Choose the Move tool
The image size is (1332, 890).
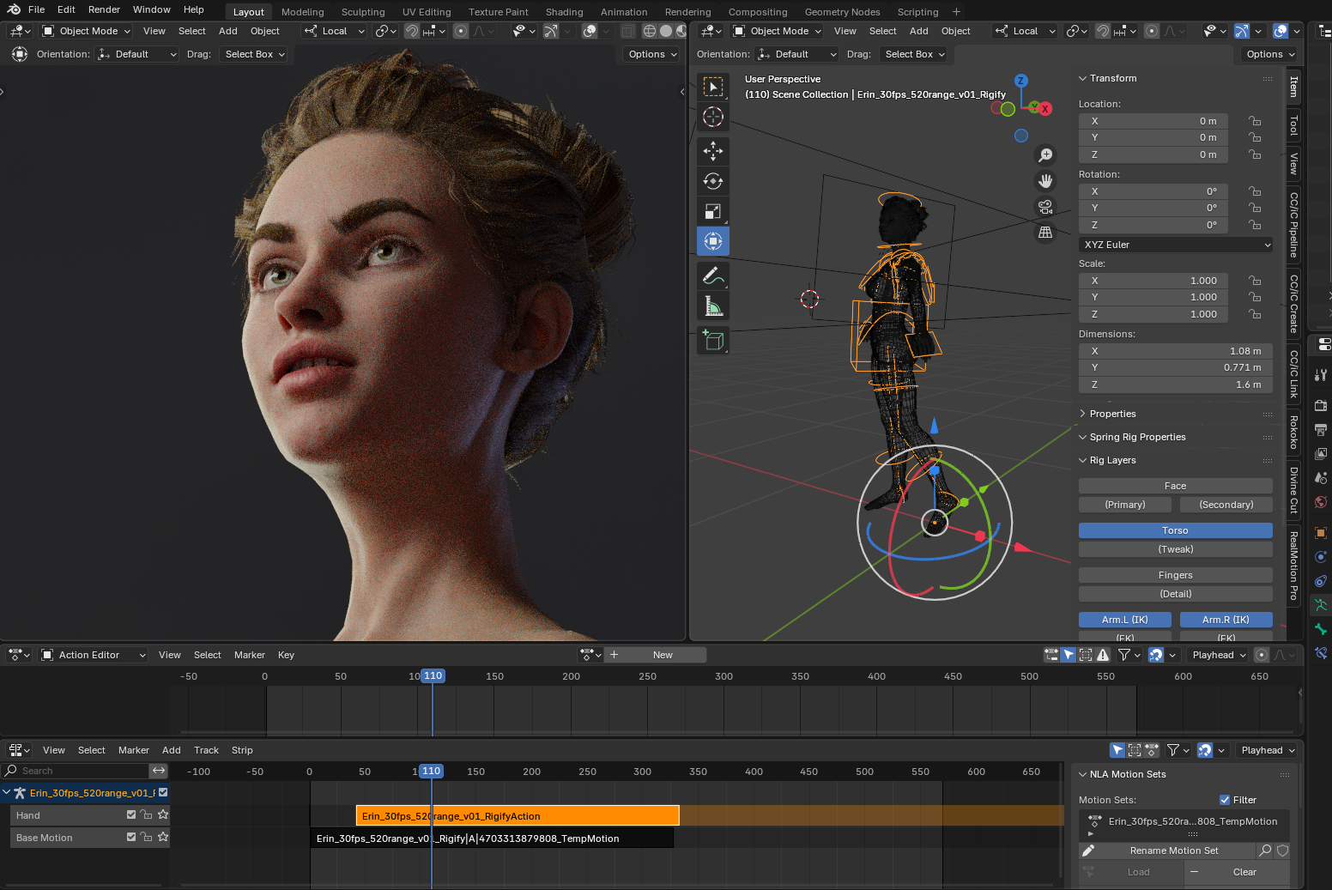click(x=713, y=151)
